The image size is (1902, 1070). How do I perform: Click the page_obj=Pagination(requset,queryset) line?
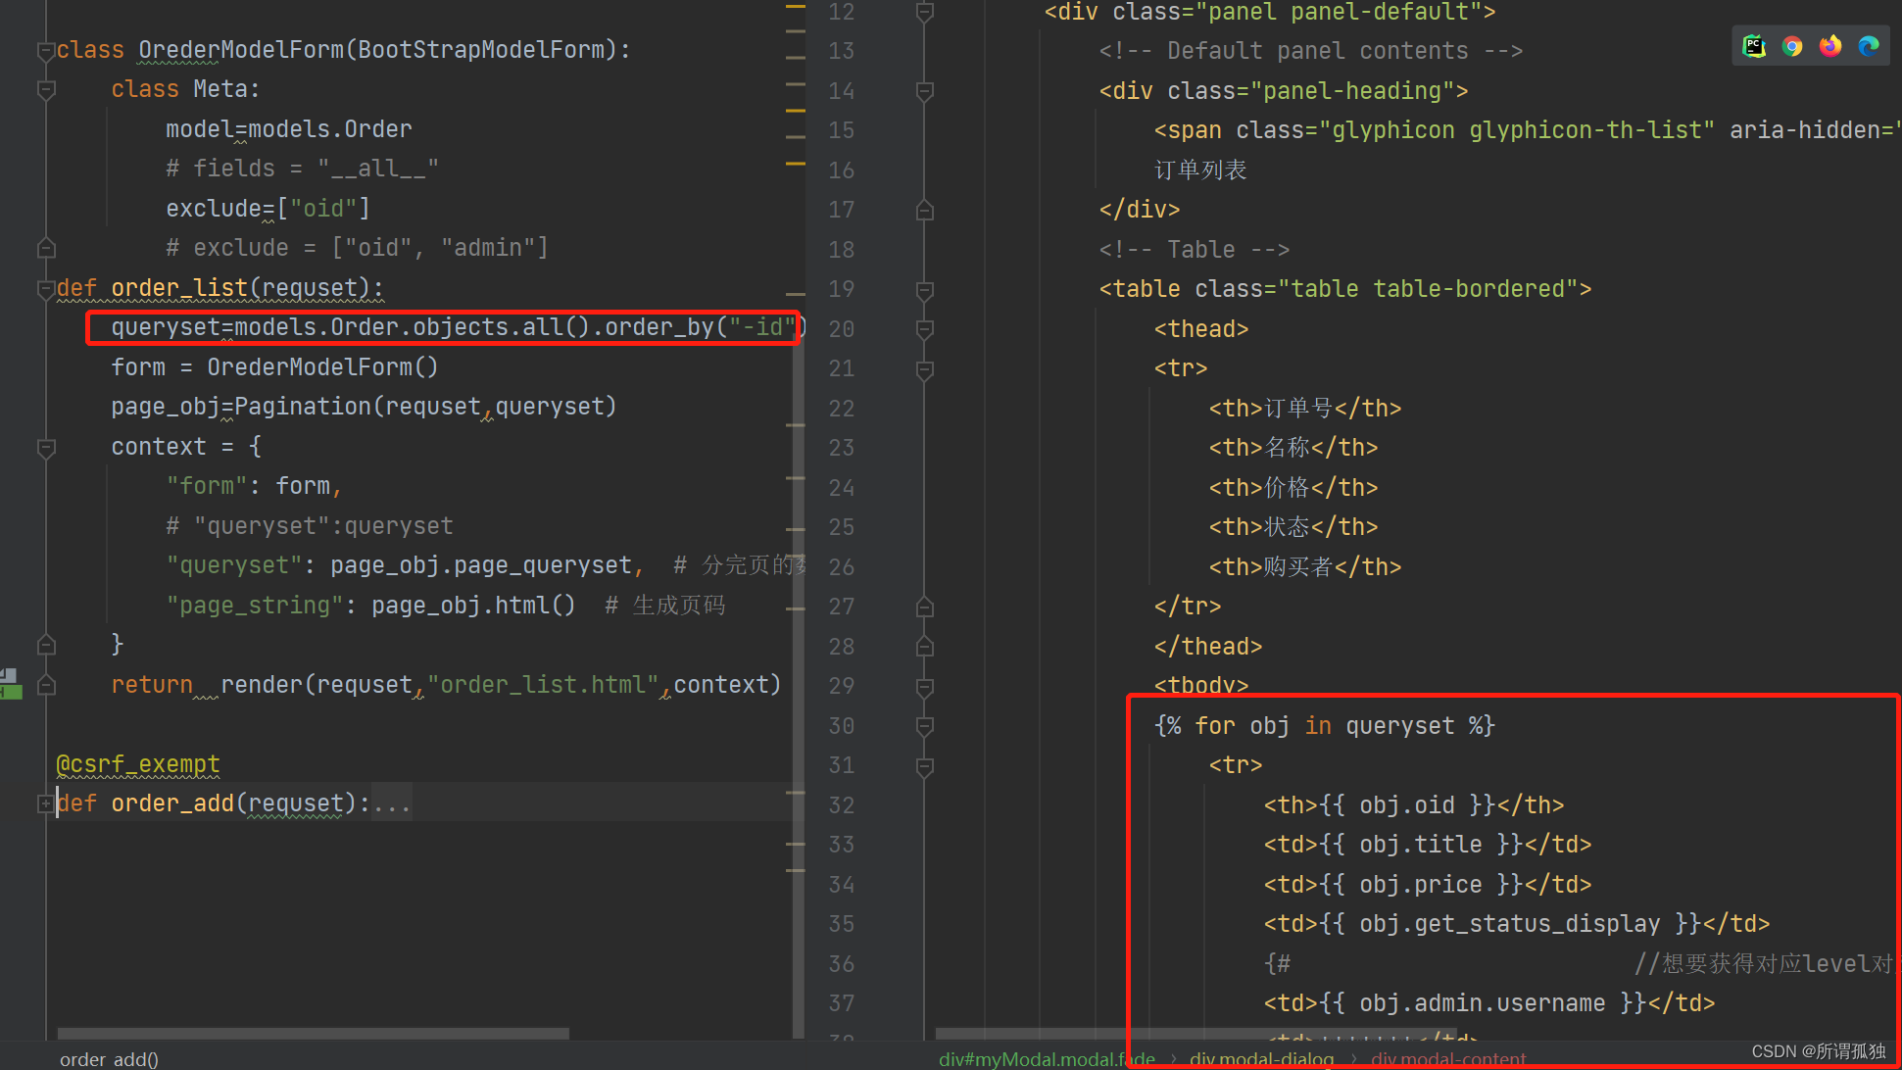coord(364,407)
